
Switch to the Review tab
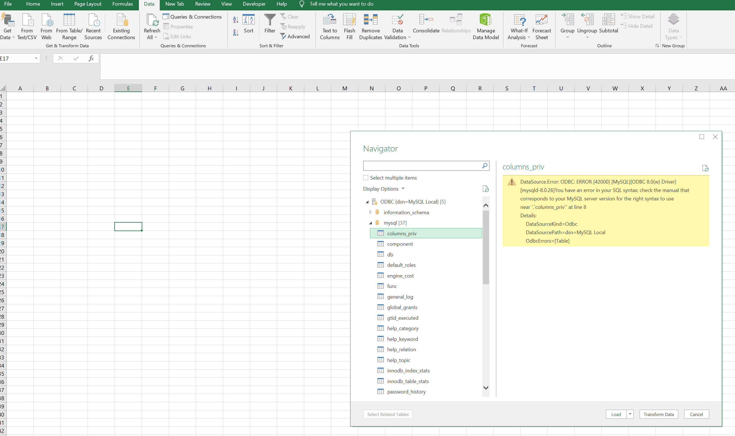click(203, 4)
